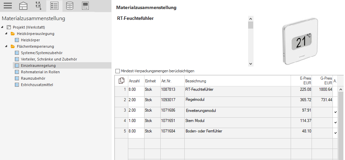Click unit price 114.37
The width and height of the screenshot is (345, 160).
306,121
